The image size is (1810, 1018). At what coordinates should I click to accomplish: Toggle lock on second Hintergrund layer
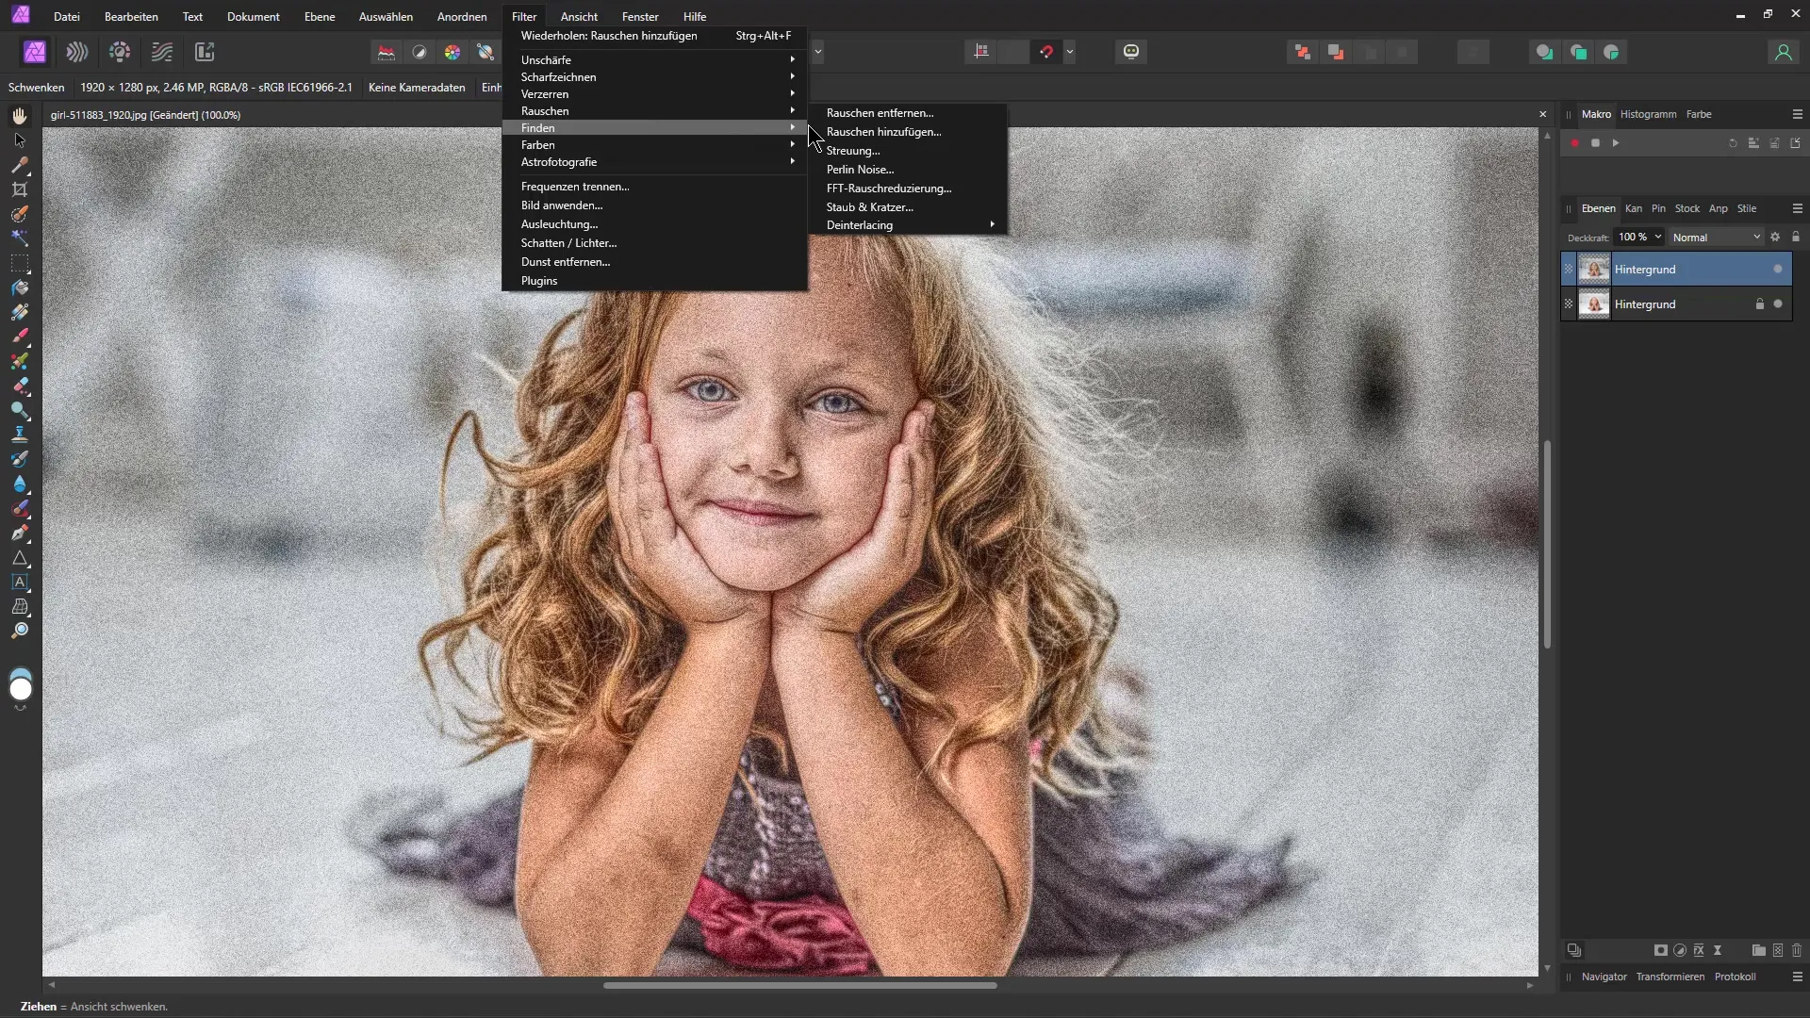1760,304
